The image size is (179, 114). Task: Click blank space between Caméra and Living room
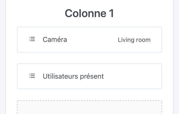[92, 40]
